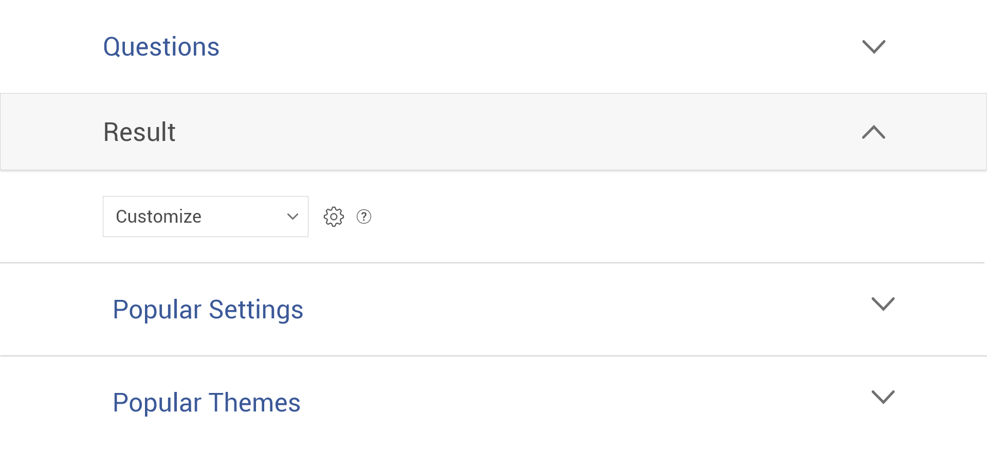This screenshot has width=987, height=449.
Task: Click the Result heading text
Action: pyautogui.click(x=139, y=132)
